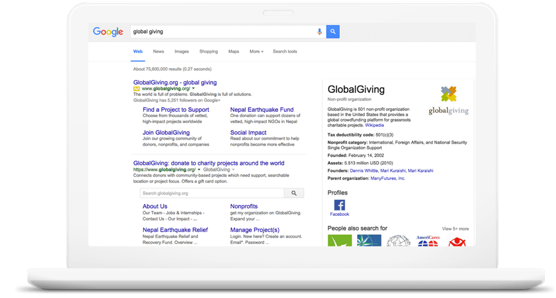Click the Facebook text link under Profiles
This screenshot has height=298, width=556.
[339, 214]
